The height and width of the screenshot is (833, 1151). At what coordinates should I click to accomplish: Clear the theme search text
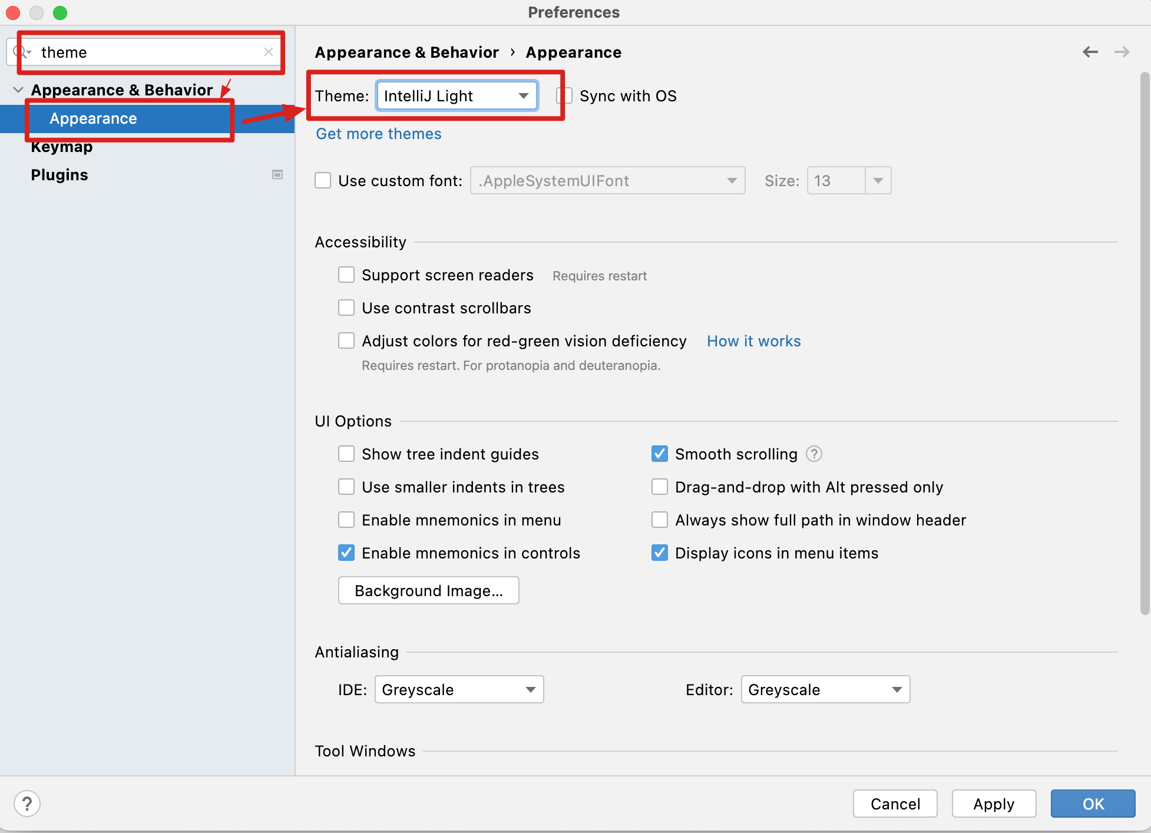click(x=269, y=52)
